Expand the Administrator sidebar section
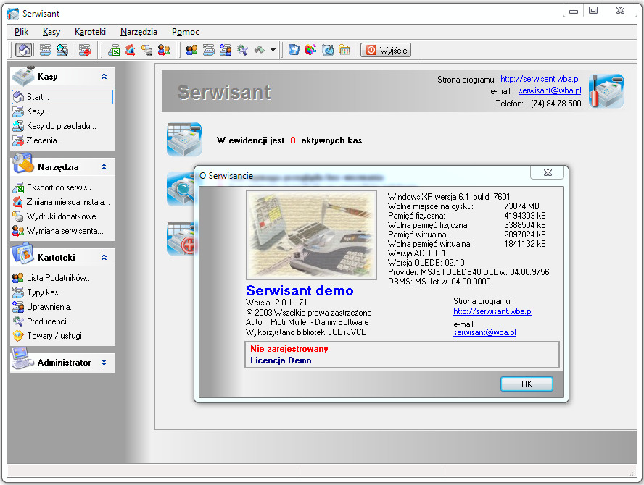 [104, 363]
